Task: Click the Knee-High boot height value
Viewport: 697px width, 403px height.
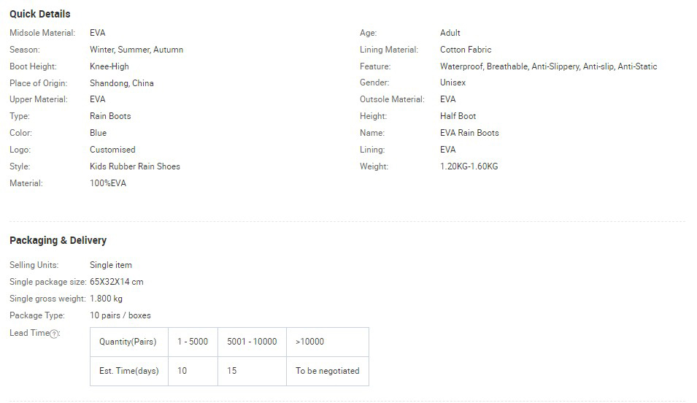Action: [x=109, y=66]
